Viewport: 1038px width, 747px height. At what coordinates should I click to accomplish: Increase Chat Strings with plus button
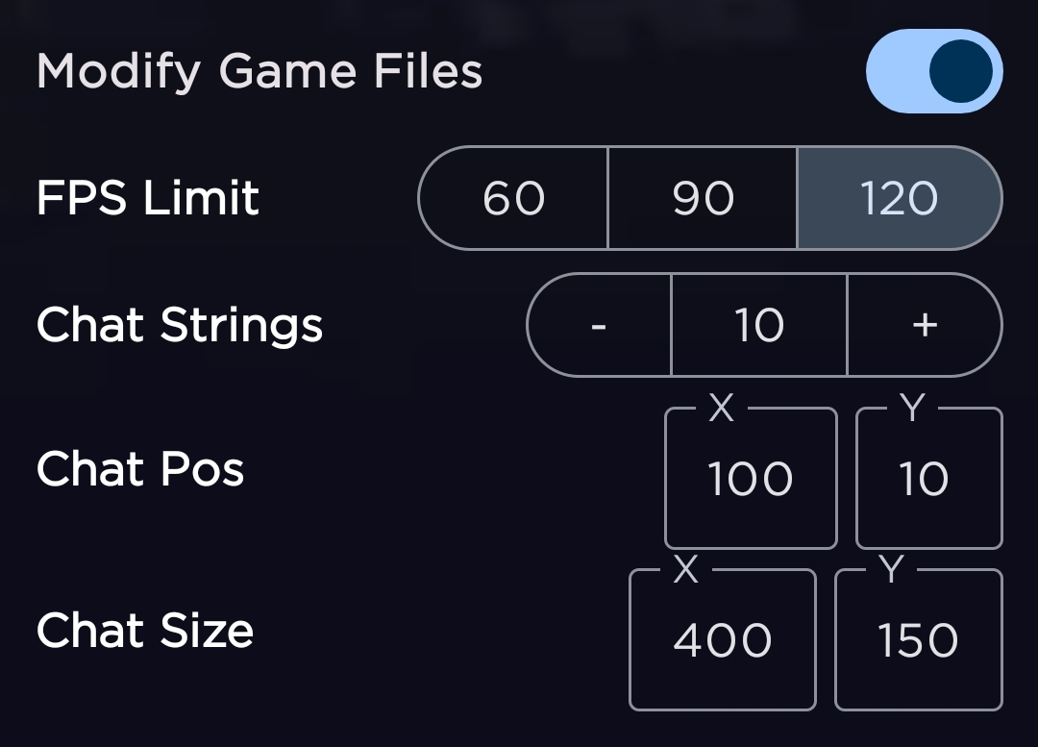click(925, 326)
